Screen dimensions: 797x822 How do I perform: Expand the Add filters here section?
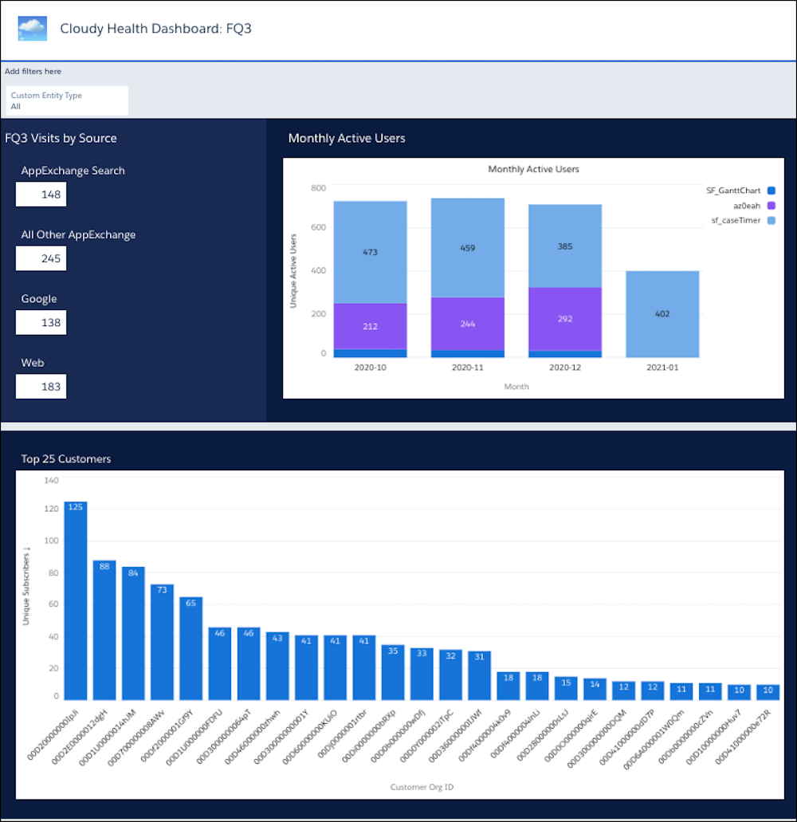(x=32, y=71)
